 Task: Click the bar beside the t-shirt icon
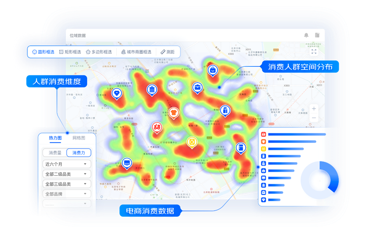pos(292,142)
